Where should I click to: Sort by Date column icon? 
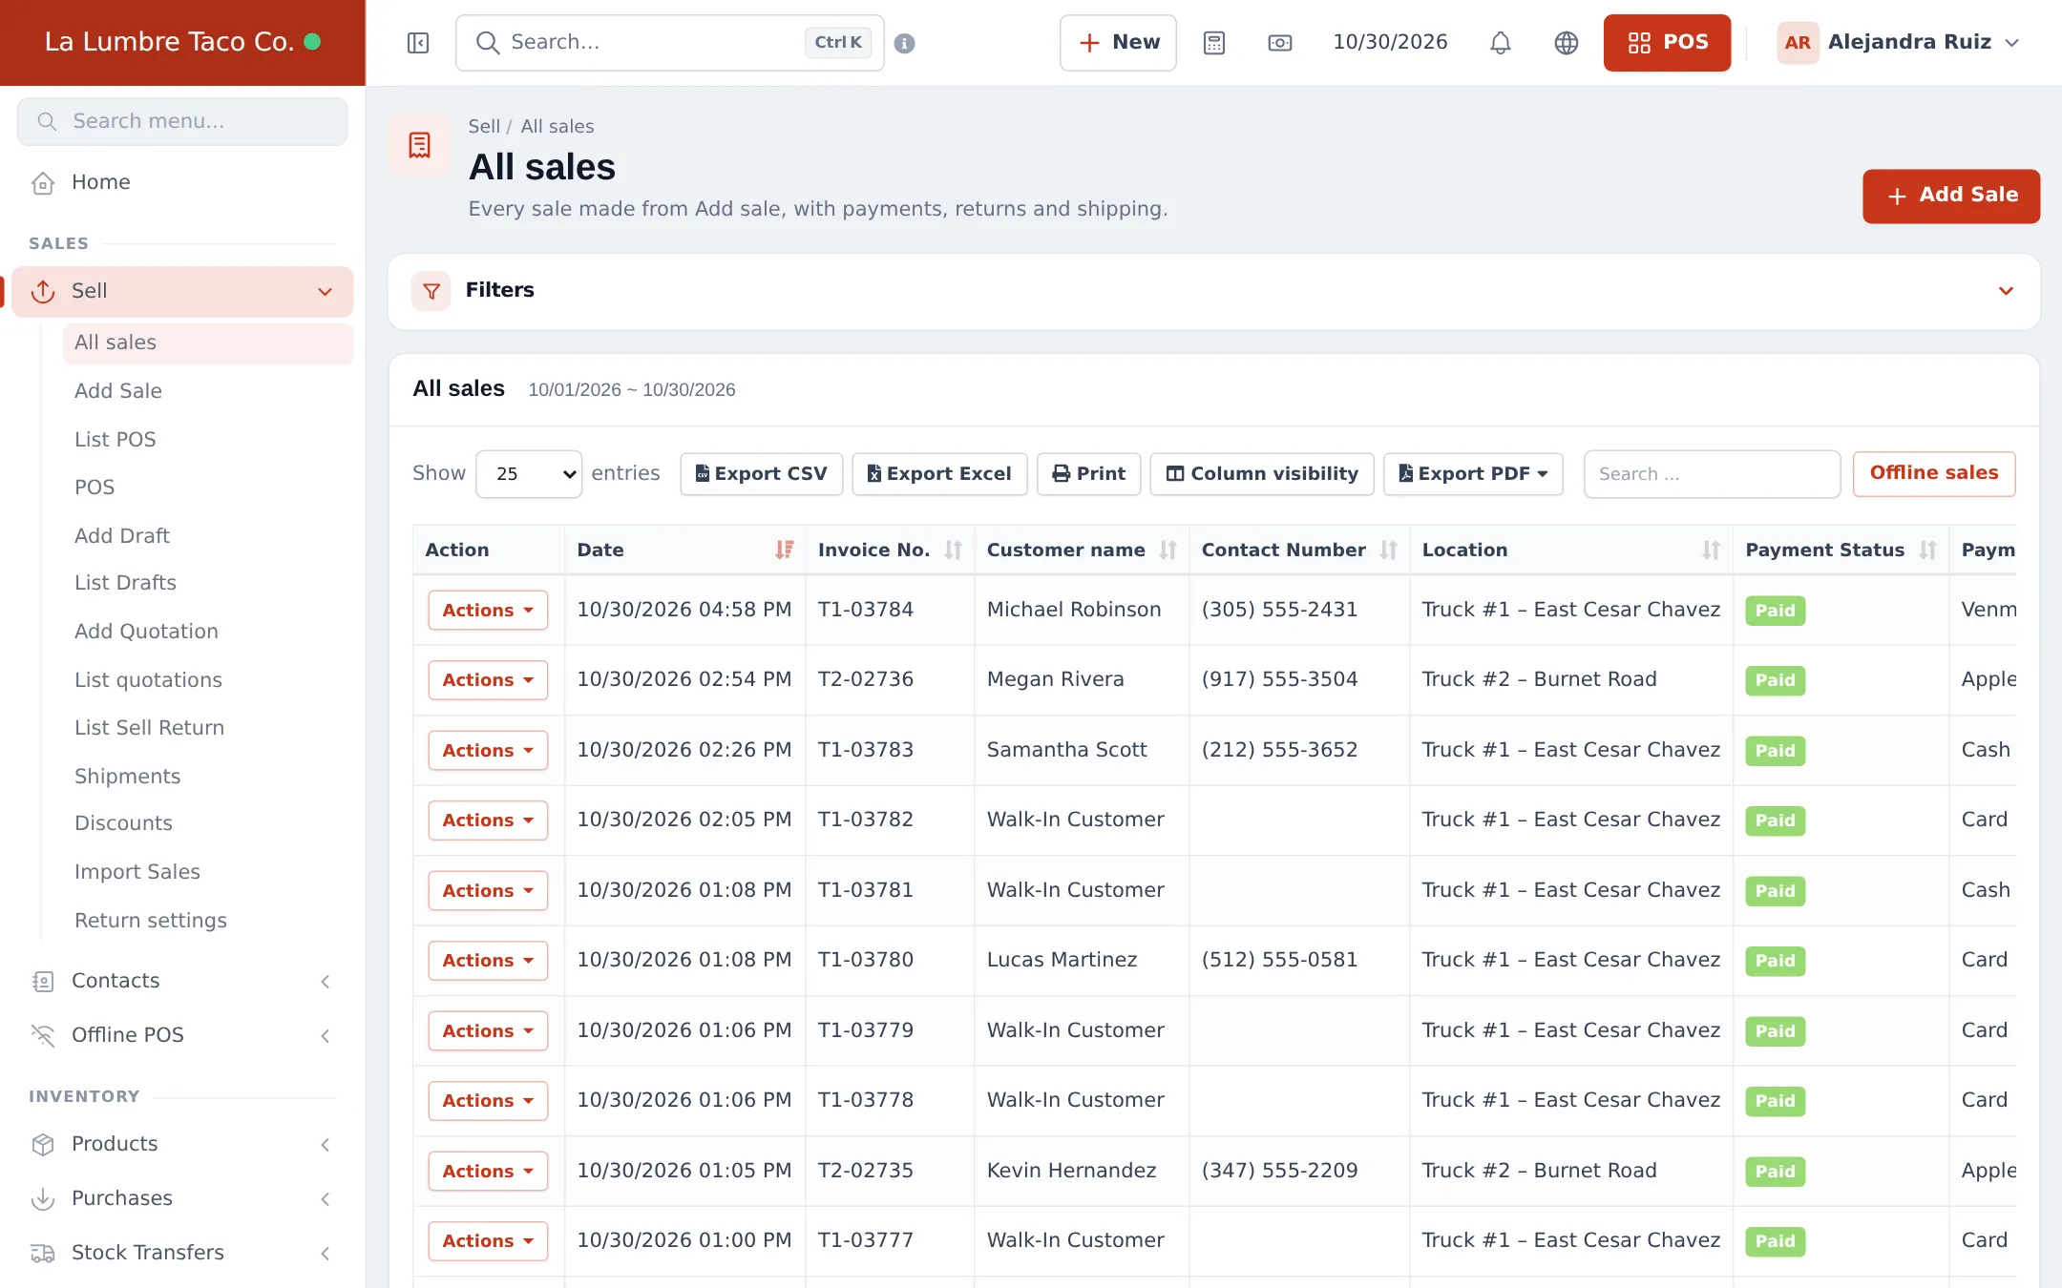coord(785,550)
